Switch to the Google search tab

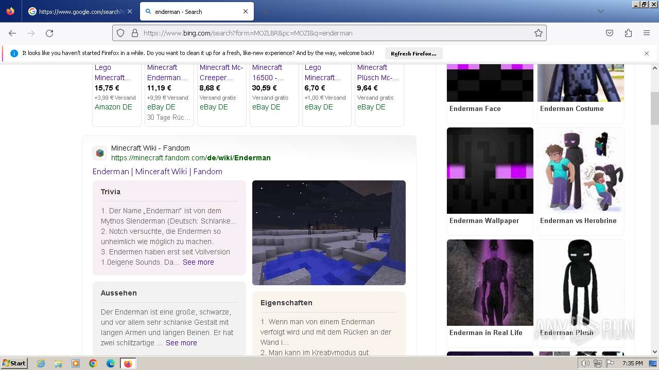click(80, 11)
